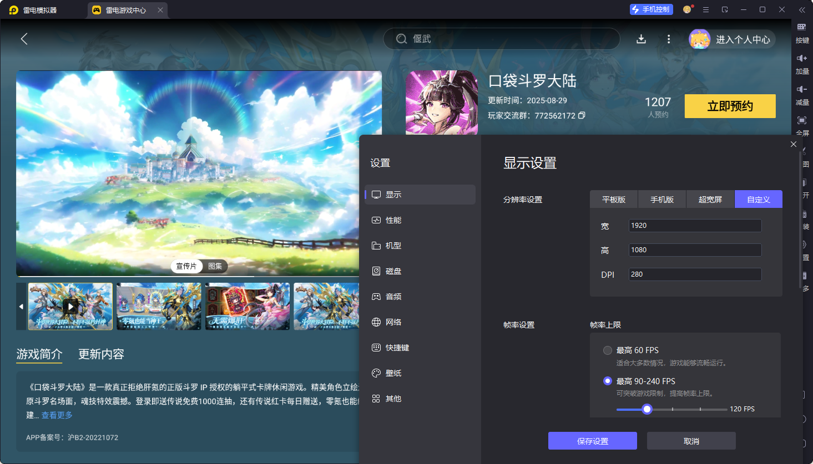813x464 pixels.
Task: Open the 网络 settings section
Action: coord(420,322)
